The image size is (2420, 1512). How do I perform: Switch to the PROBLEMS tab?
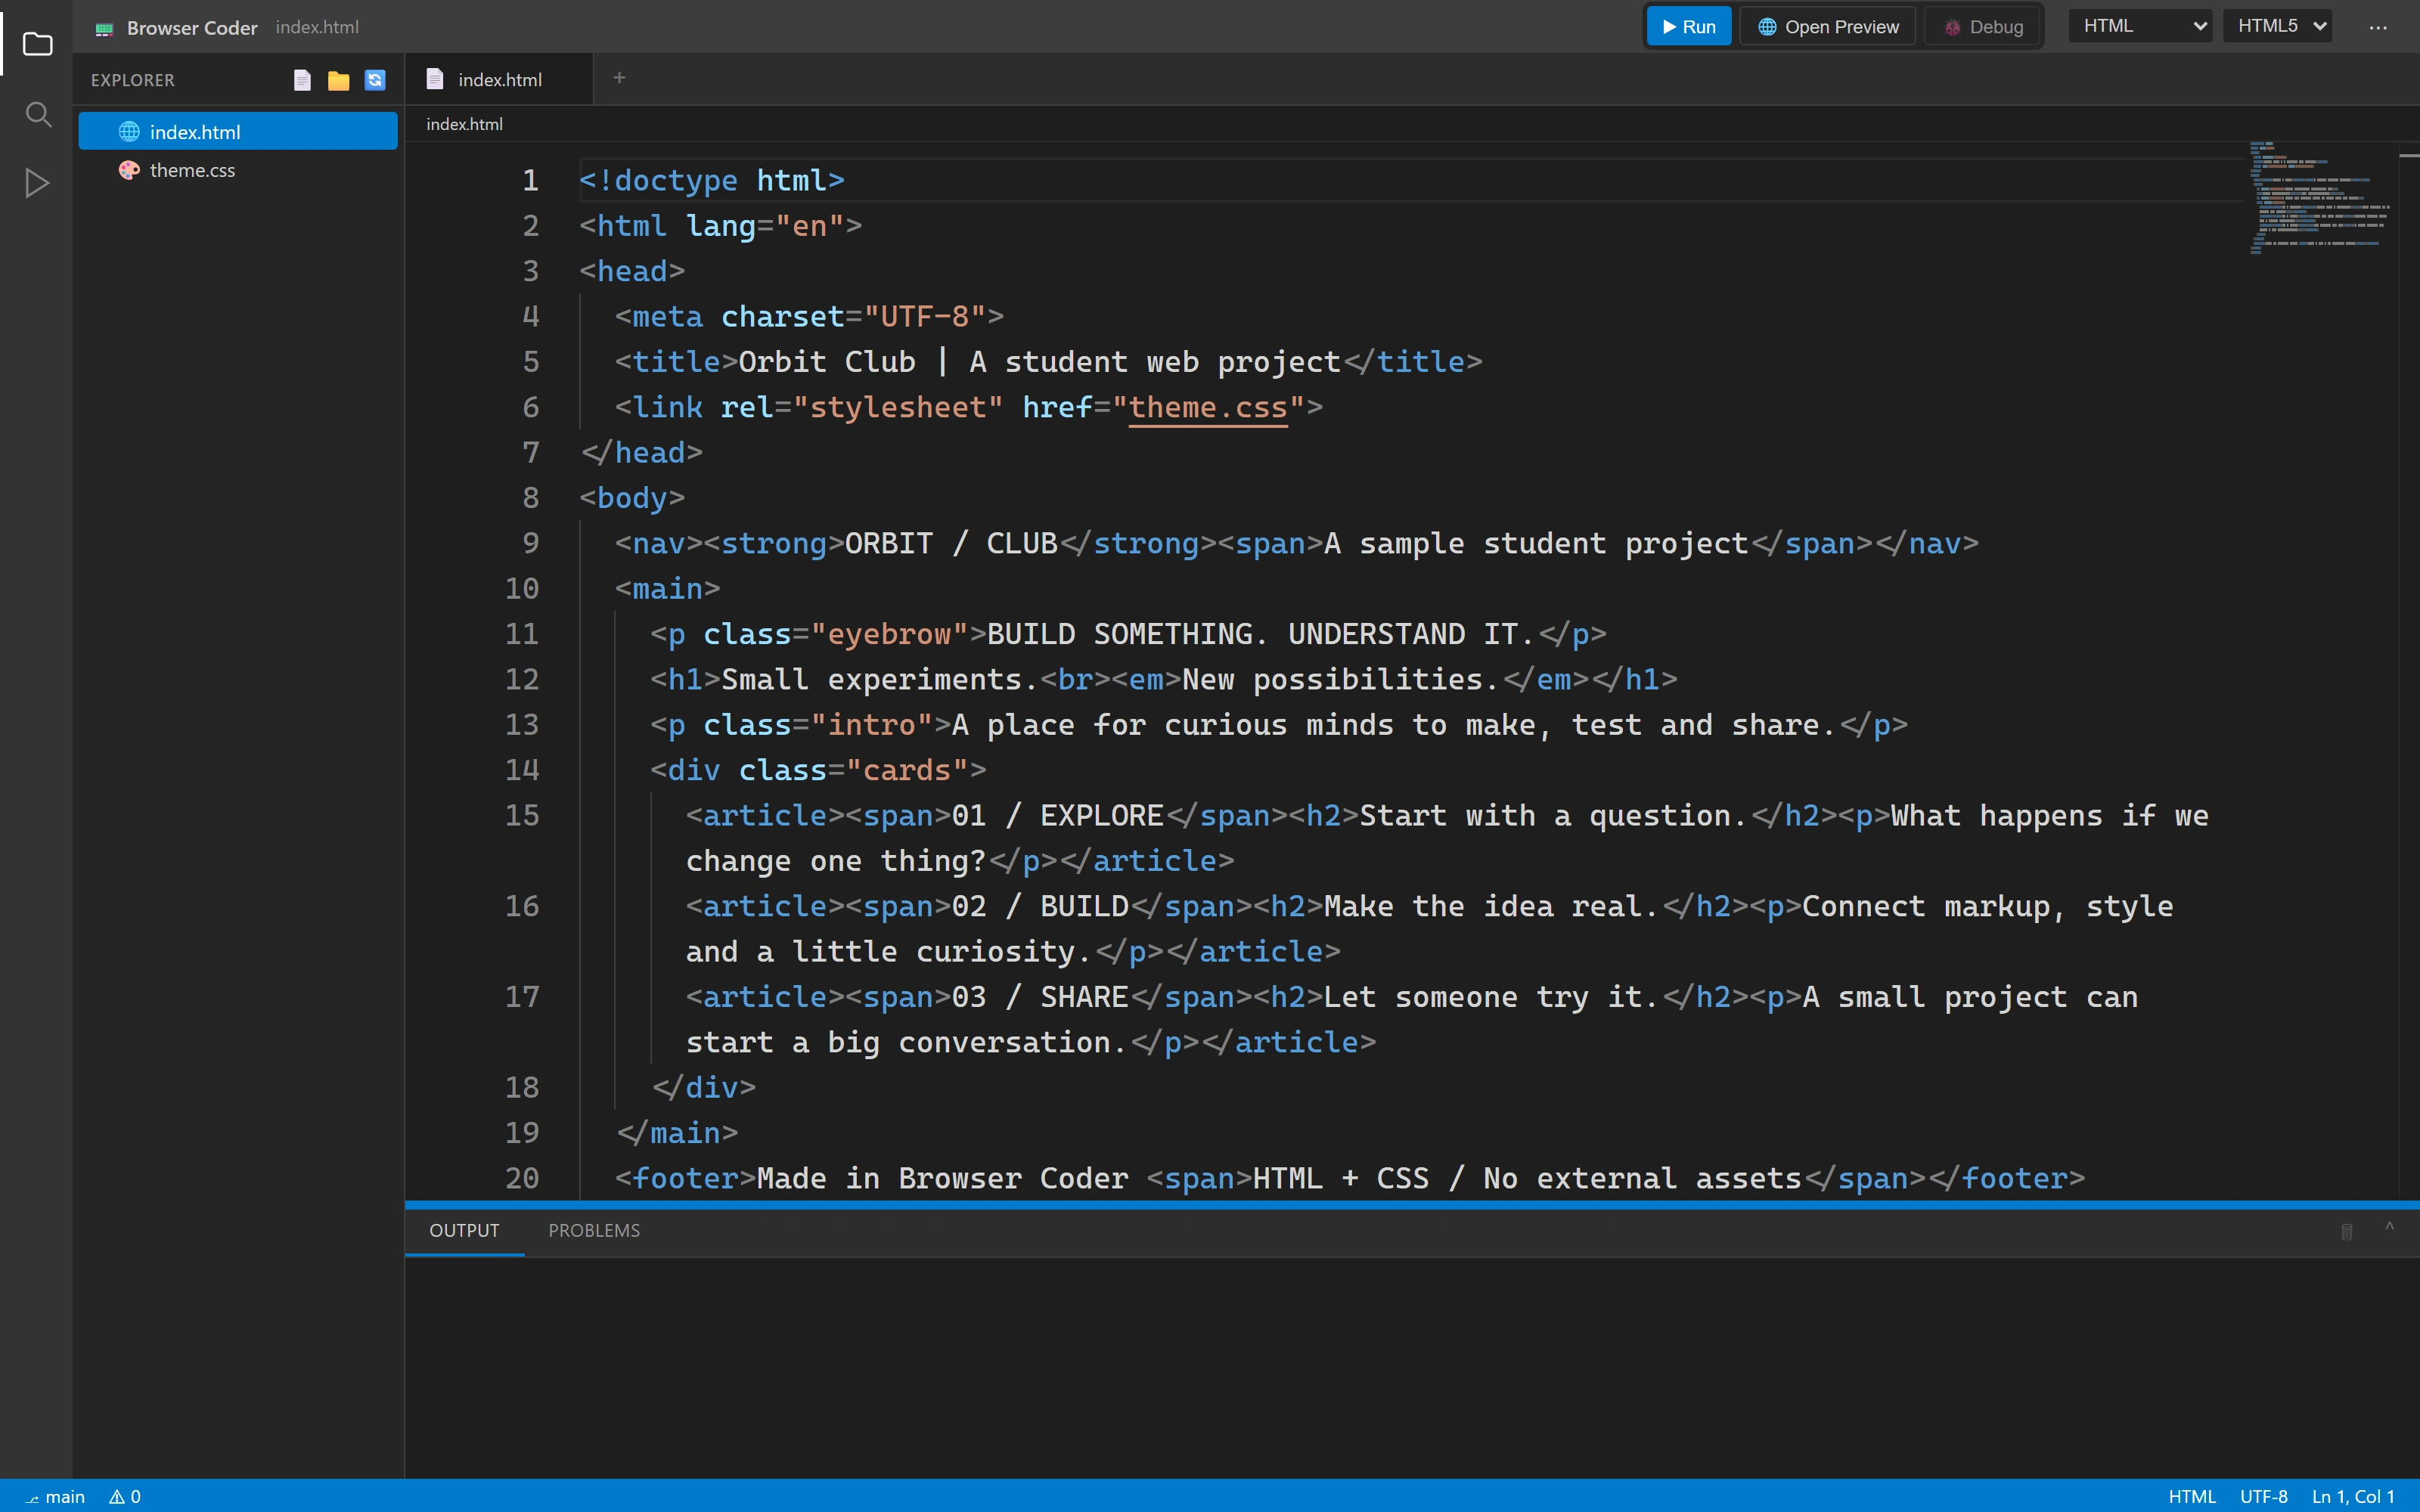click(x=594, y=1231)
